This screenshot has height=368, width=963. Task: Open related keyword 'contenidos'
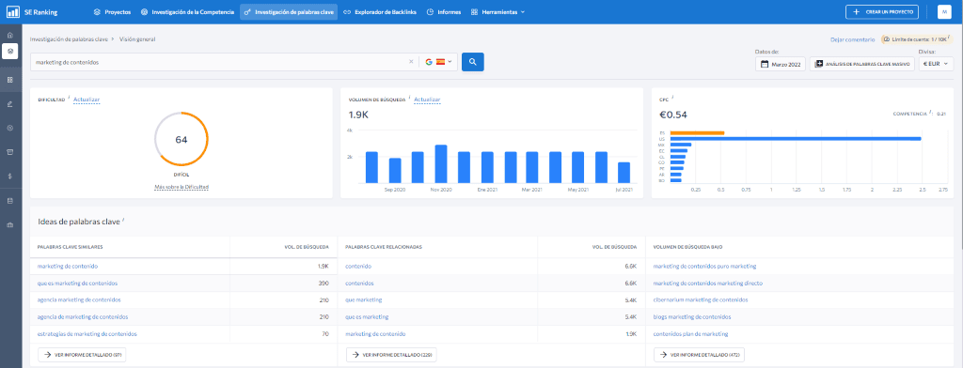pos(359,284)
